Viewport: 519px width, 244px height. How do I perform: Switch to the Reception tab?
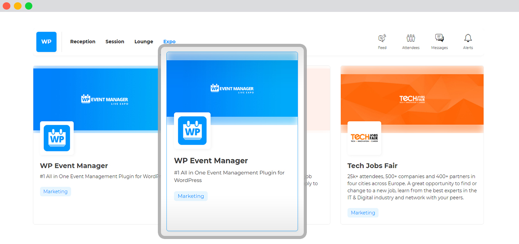pos(83,41)
